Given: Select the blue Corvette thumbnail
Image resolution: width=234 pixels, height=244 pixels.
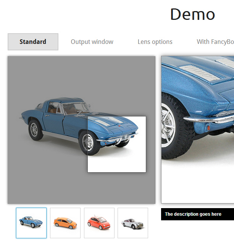Looking at the screenshot, I should click(x=31, y=223).
